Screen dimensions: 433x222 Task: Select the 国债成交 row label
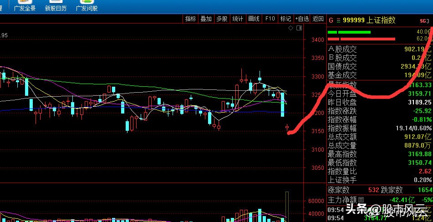coord(342,66)
